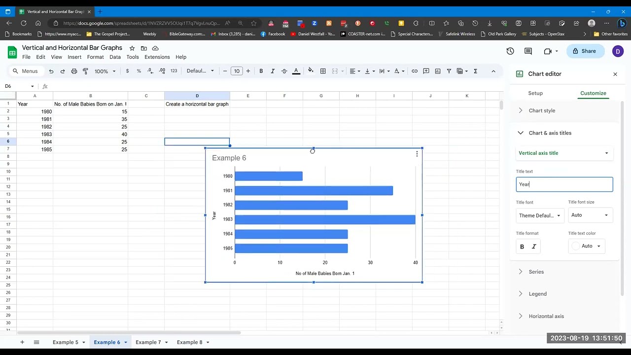Image resolution: width=631 pixels, height=355 pixels.
Task: Decrease decimal places icon
Action: pyautogui.click(x=150, y=71)
